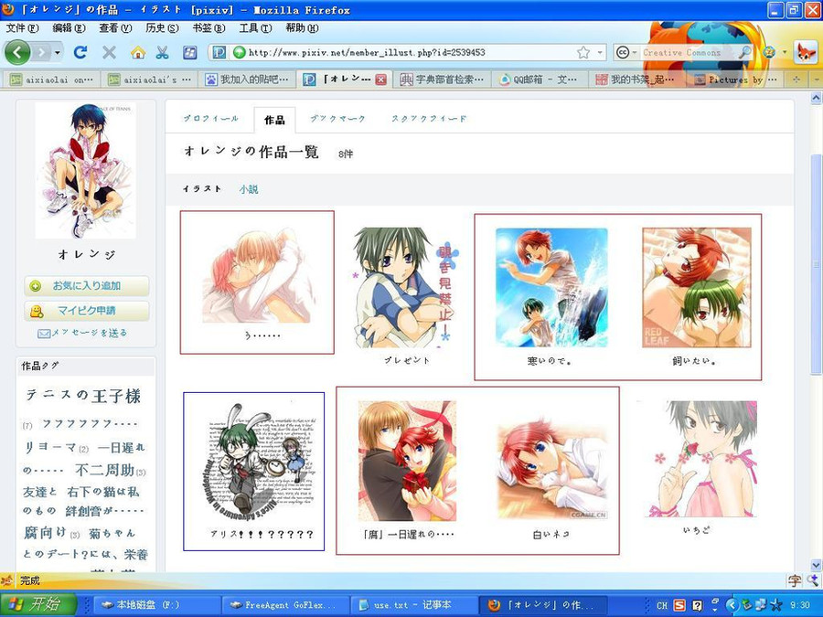The image size is (823, 617).
Task: Stop loading with the X toolbar icon
Action: (109, 52)
